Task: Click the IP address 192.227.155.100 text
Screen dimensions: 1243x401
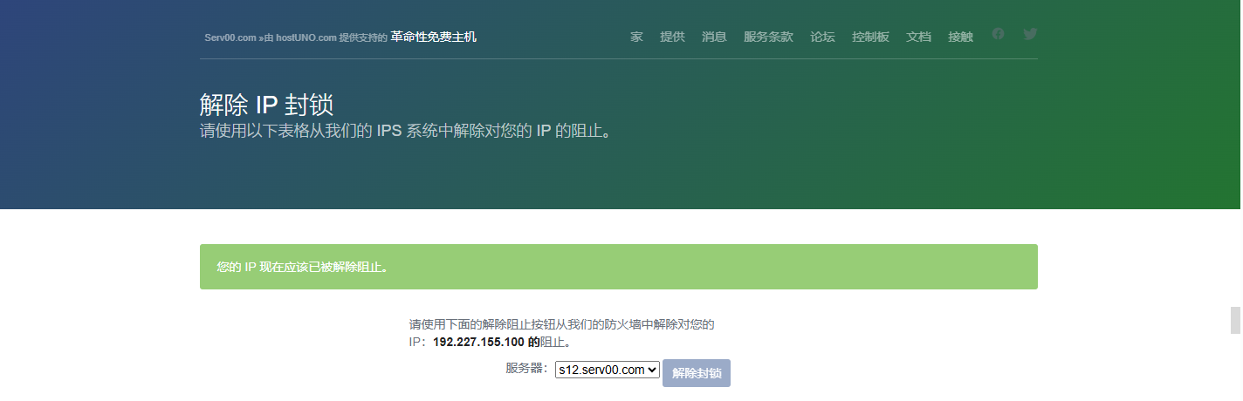Action: (479, 343)
